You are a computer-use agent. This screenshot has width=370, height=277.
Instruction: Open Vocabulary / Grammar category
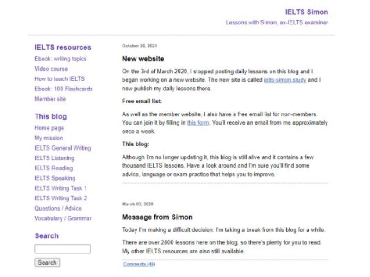coord(63,218)
